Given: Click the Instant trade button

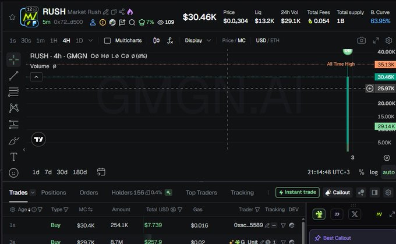Looking at the screenshot, I should (298, 192).
